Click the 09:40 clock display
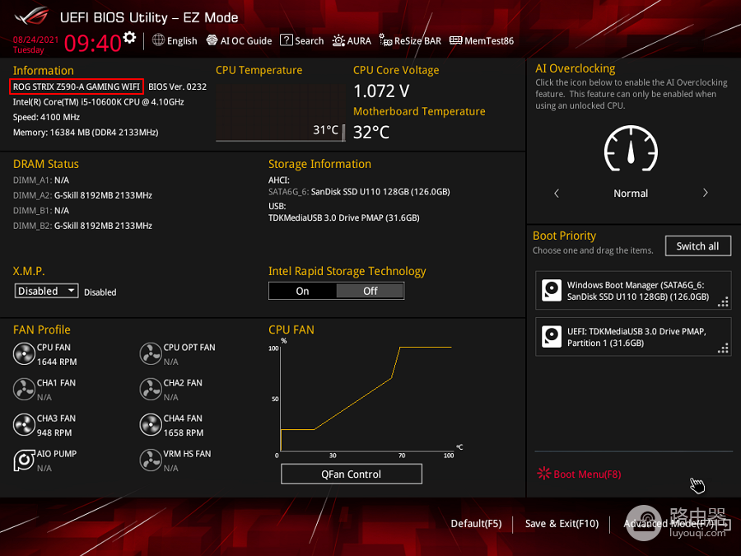741x556 pixels. tap(92, 43)
